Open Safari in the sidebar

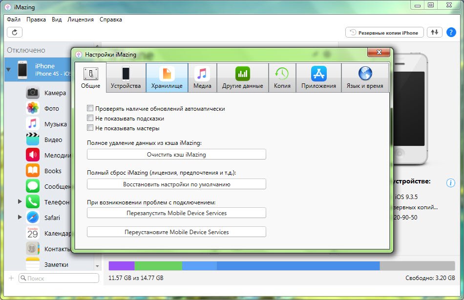[x=43, y=218]
